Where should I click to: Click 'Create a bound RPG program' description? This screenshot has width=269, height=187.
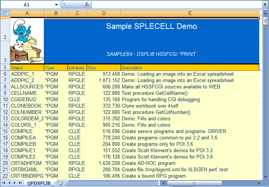click(154, 176)
